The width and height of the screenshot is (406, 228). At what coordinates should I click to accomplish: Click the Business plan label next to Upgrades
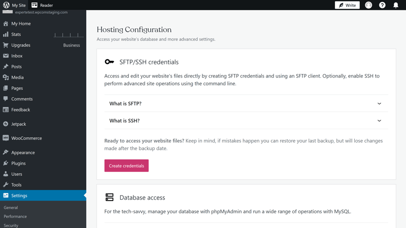(72, 45)
